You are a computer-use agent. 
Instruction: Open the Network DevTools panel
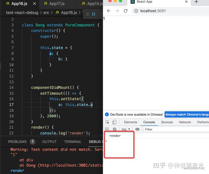(x=185, y=122)
